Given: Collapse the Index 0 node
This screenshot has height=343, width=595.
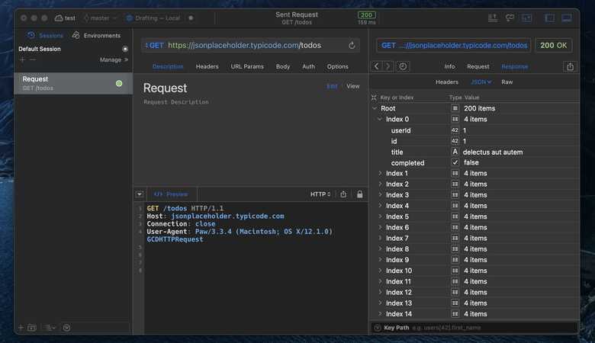Looking at the screenshot, I should tap(380, 119).
